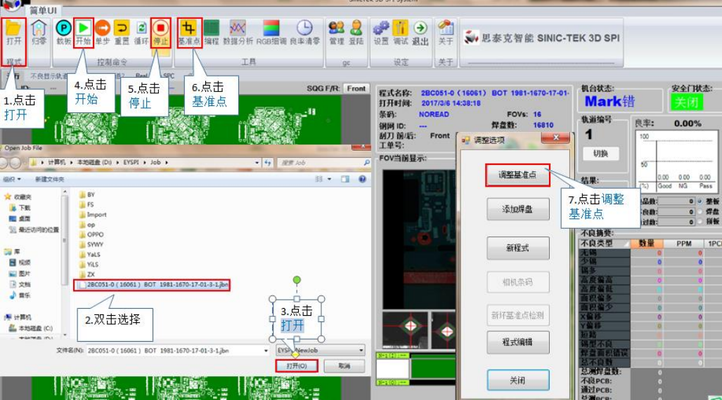
Task: Open the 关于 (About) icon
Action: (x=445, y=33)
